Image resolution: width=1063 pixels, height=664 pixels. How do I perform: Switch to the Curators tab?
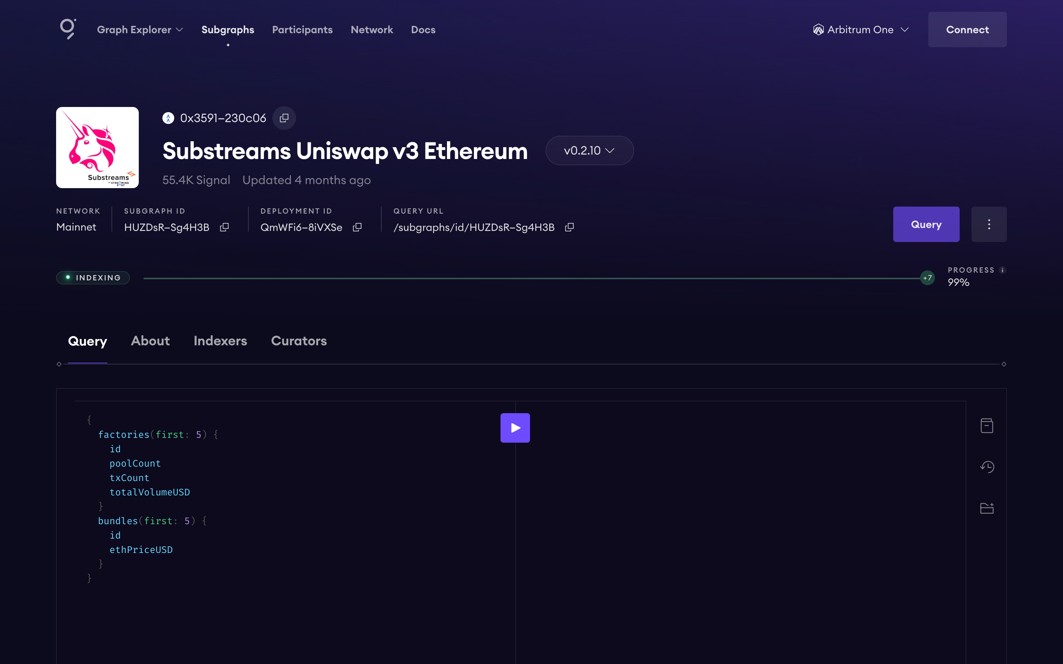(299, 341)
